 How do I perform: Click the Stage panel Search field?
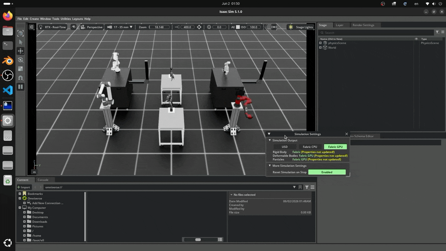pyautogui.click(x=376, y=32)
